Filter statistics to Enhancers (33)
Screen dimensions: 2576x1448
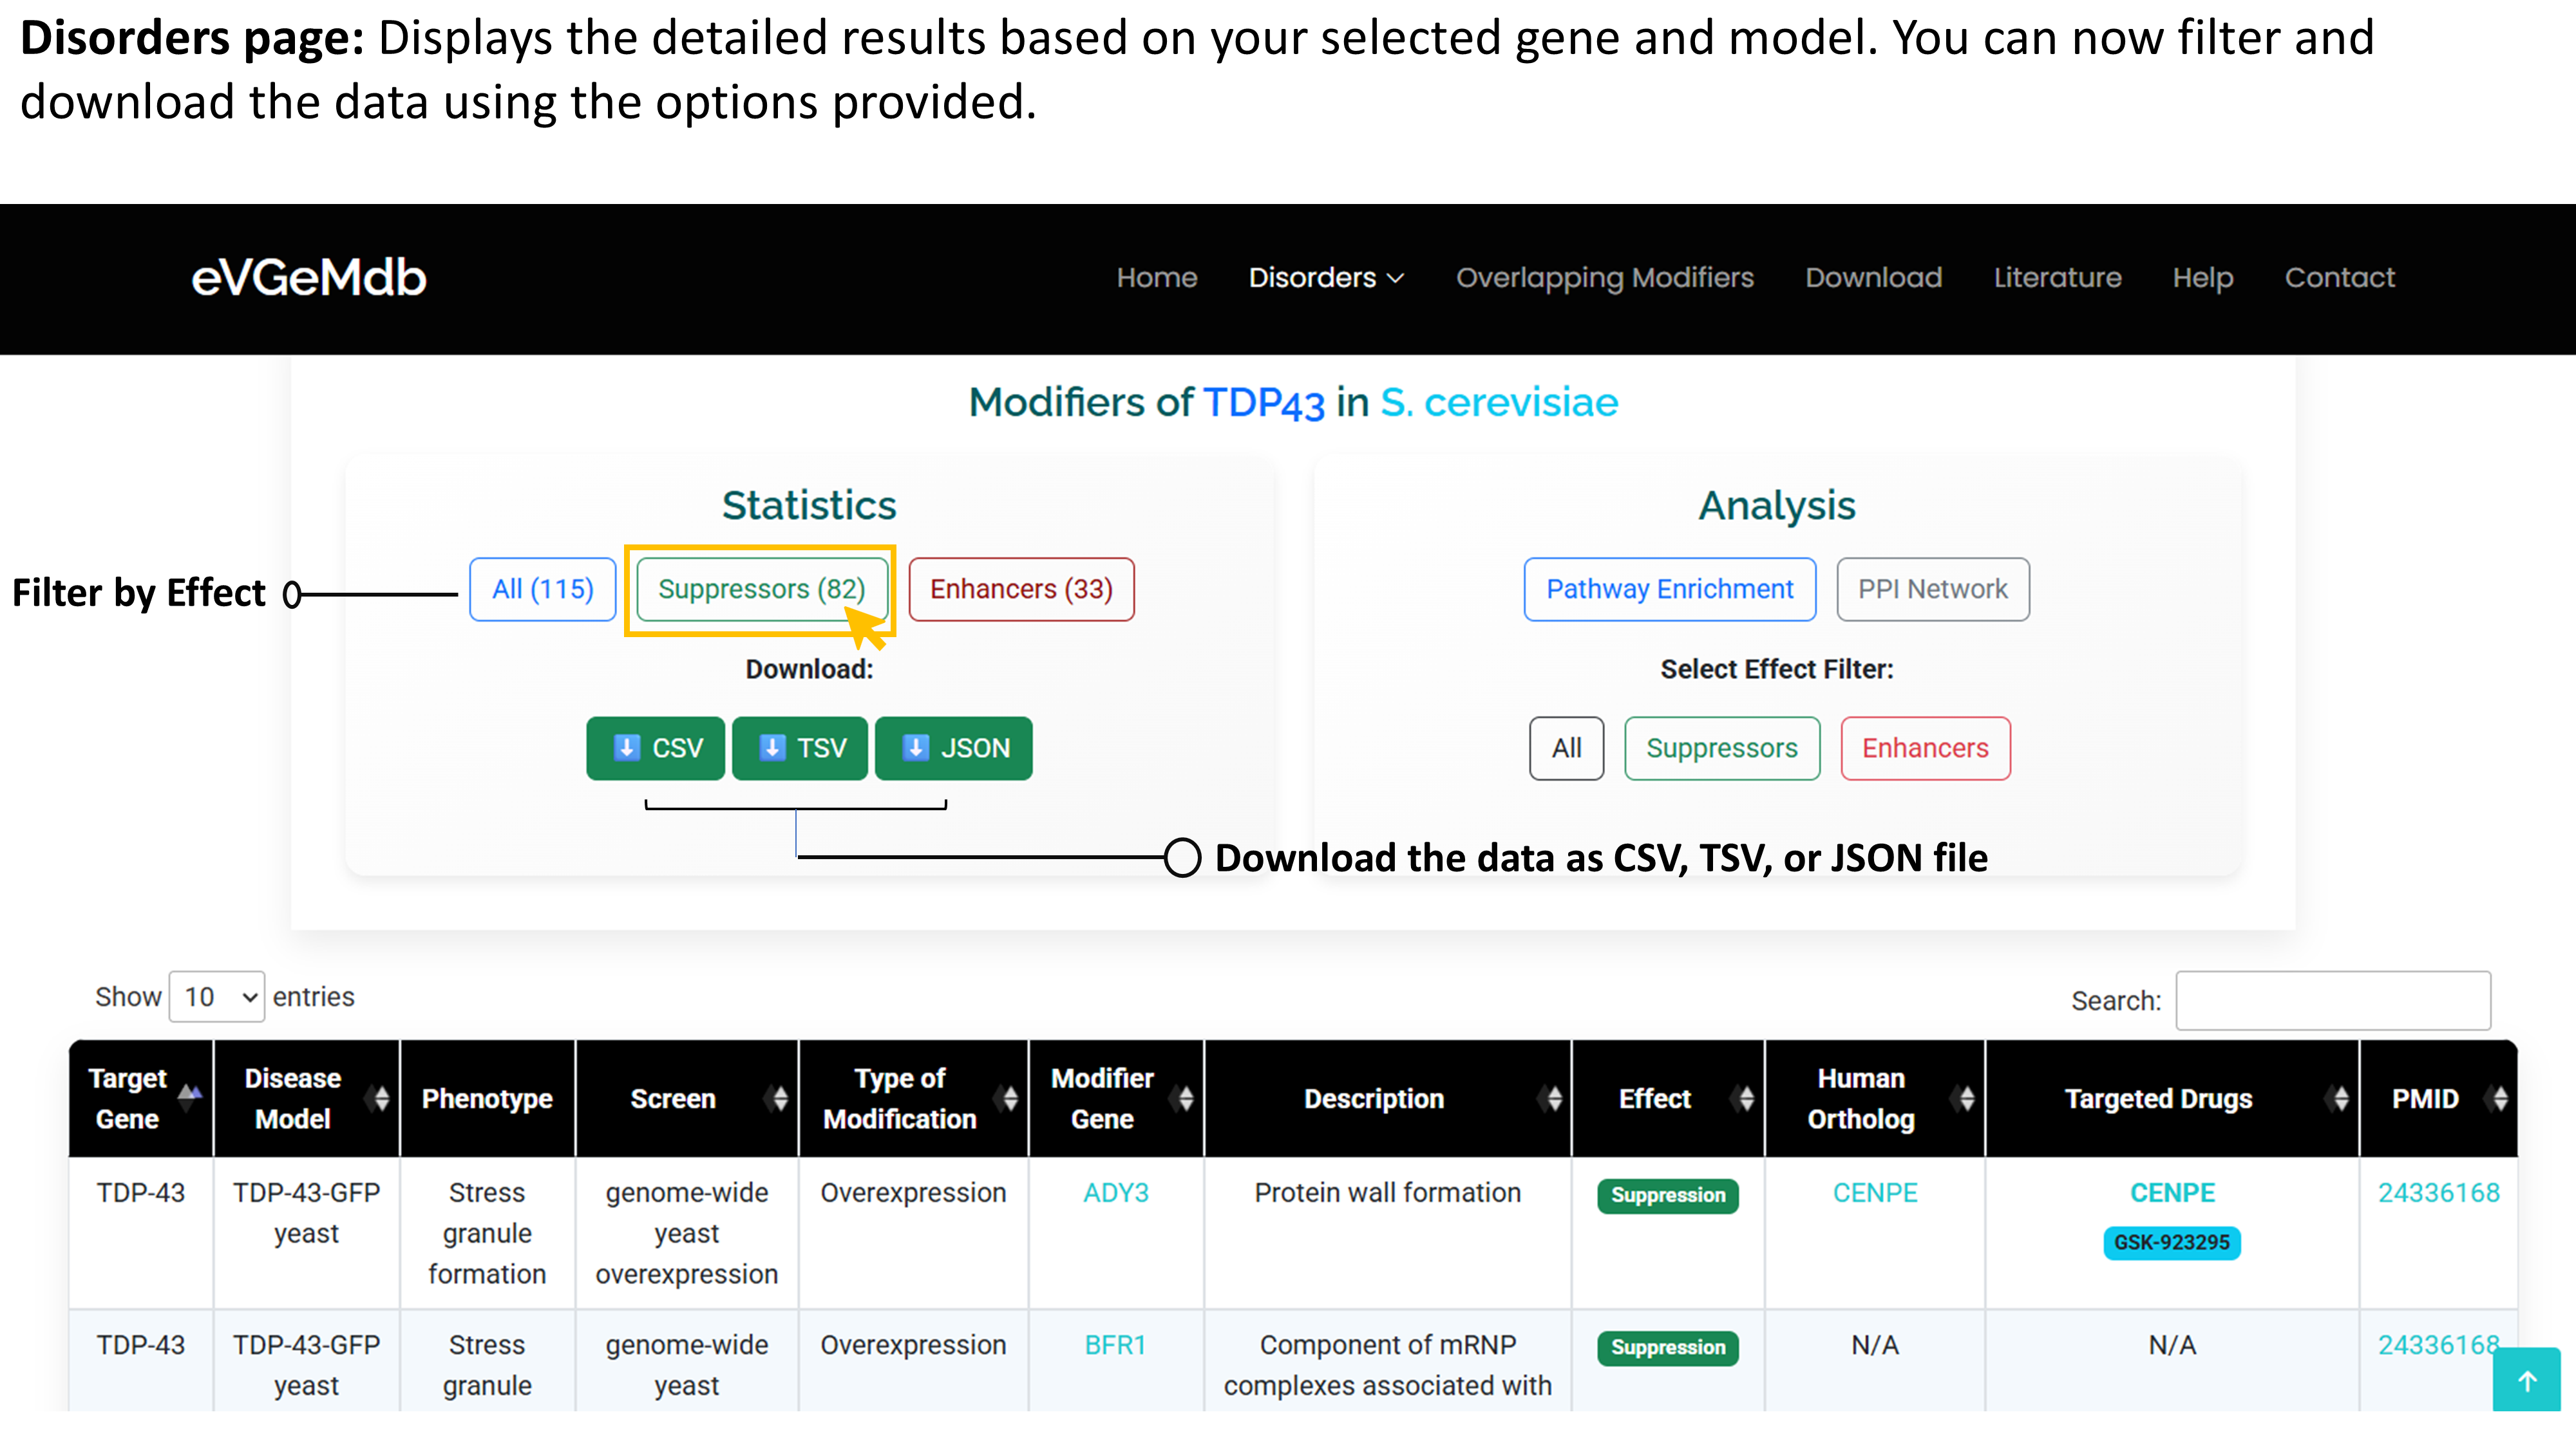1021,589
